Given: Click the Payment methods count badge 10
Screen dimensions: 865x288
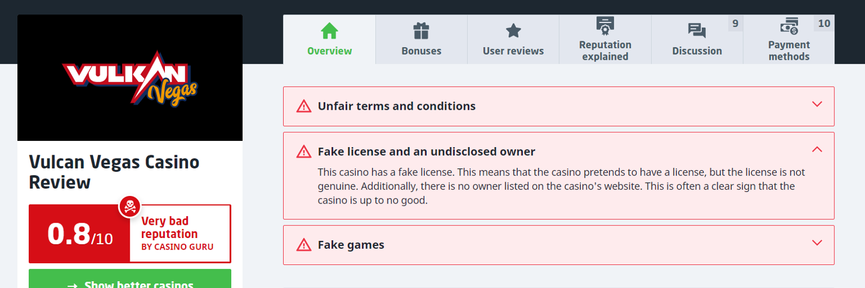Looking at the screenshot, I should (824, 24).
